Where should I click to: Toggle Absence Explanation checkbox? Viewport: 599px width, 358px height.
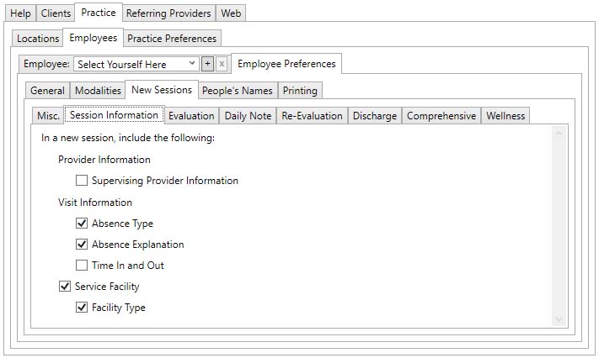coord(82,245)
